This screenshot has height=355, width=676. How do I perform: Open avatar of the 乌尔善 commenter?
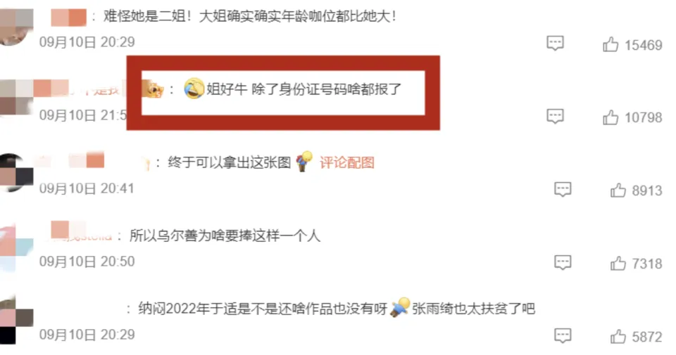(16, 247)
